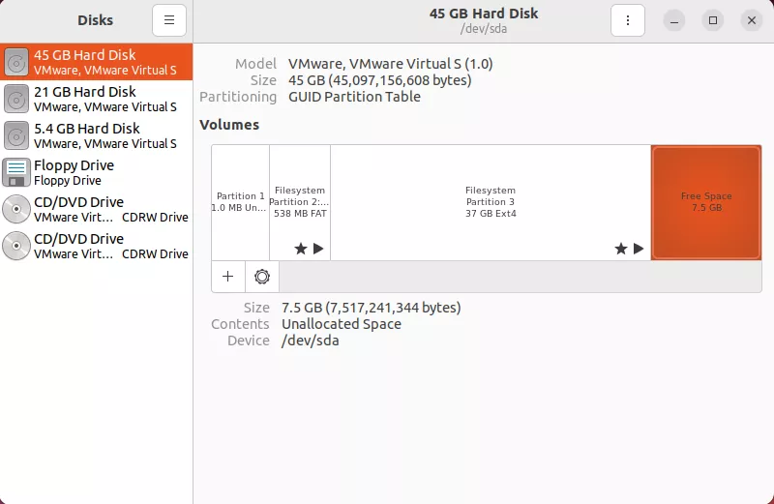774x504 pixels.
Task: Open the drive options three-dot menu
Action: pos(627,20)
